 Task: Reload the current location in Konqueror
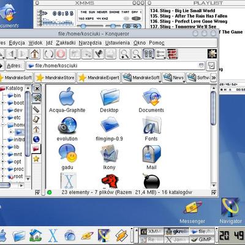pyautogui.click(x=49, y=54)
